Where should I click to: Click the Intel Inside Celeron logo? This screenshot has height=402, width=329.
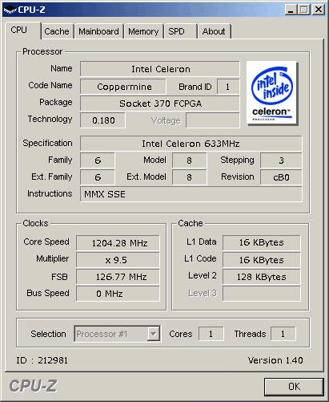point(272,93)
